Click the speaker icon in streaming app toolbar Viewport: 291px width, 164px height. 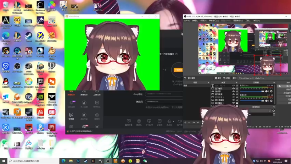179,122
